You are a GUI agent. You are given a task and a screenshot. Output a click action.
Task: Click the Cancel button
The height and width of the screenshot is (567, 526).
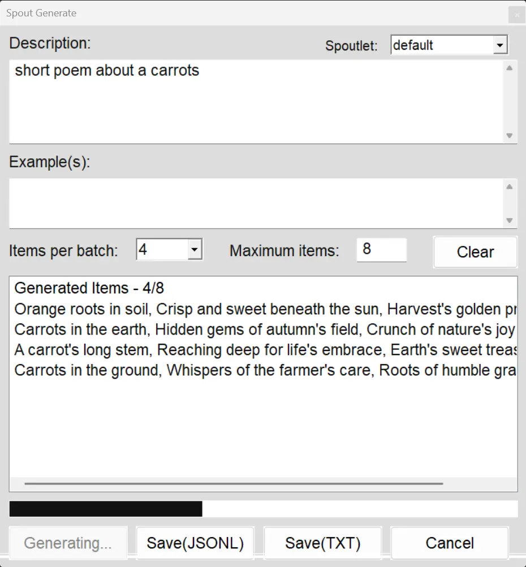coord(450,543)
